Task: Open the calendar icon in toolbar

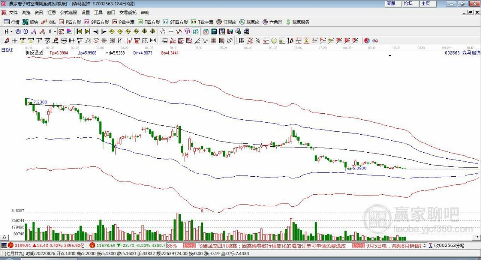Action: 205,31
